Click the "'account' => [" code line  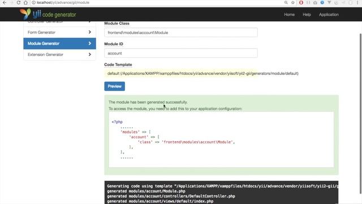click(x=144, y=137)
